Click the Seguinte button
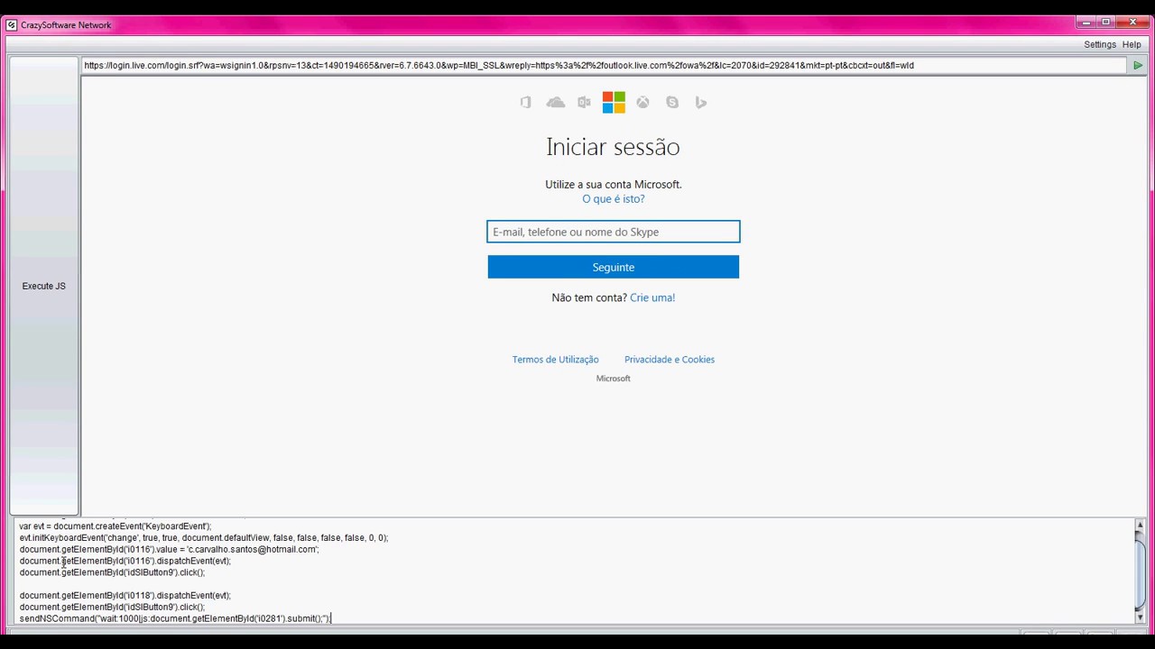This screenshot has height=649, width=1155. click(614, 267)
